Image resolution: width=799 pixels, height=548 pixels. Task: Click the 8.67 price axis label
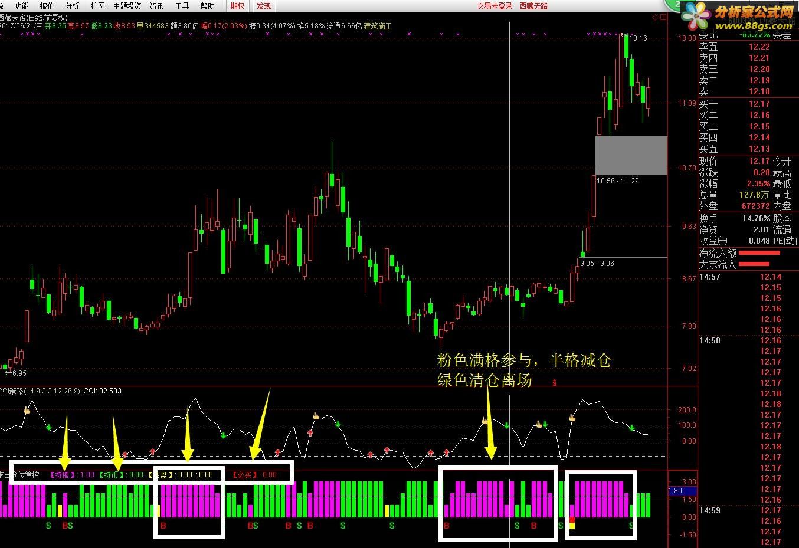pos(689,278)
